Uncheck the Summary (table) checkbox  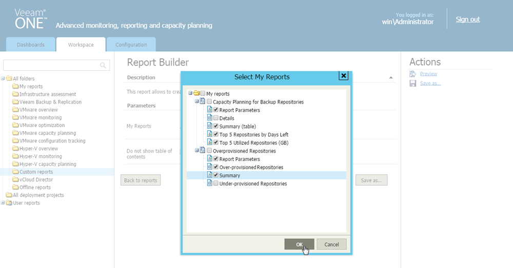tap(216, 126)
